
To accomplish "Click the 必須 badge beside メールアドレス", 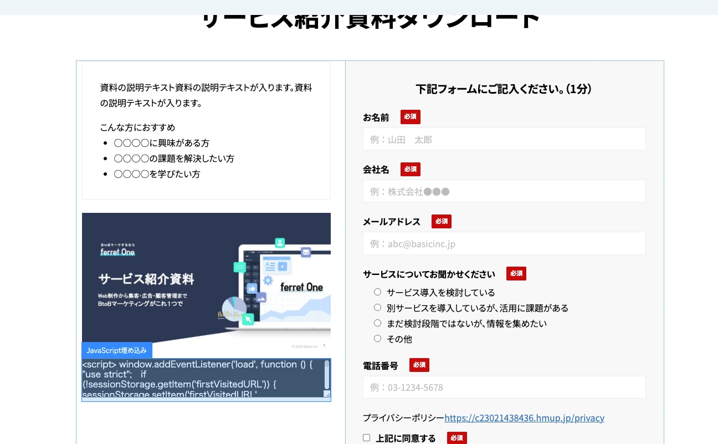I will tap(442, 221).
